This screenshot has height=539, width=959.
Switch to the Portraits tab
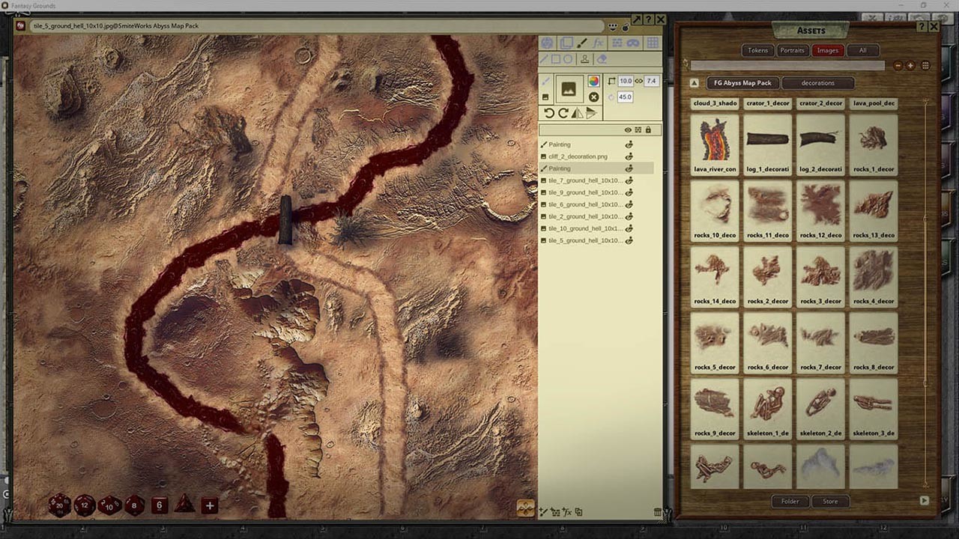click(x=792, y=50)
